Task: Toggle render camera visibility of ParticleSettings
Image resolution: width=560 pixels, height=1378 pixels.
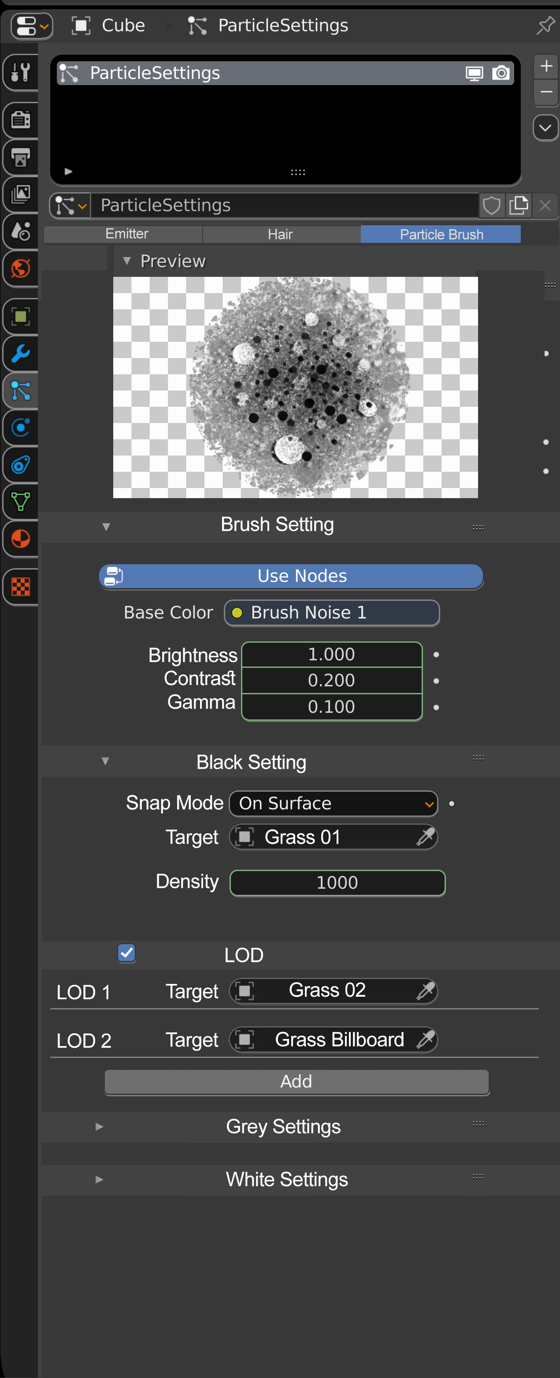Action: coord(501,73)
